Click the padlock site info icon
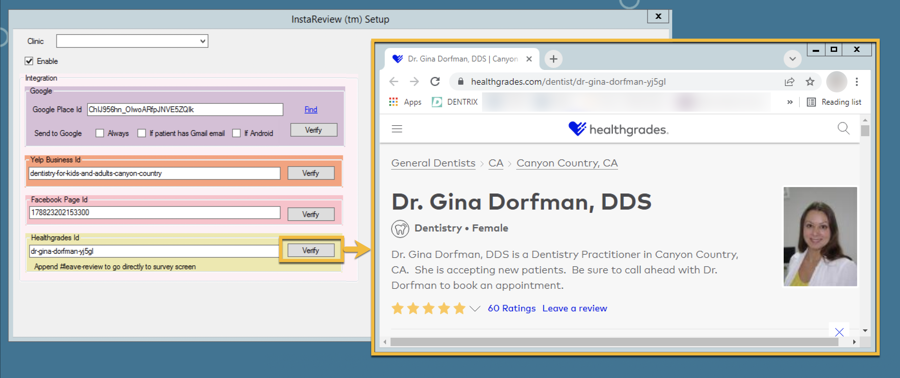Viewport: 900px width, 378px height. click(460, 82)
